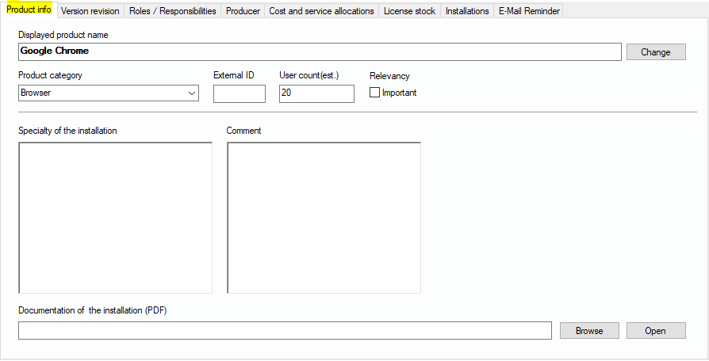This screenshot has width=709, height=361.
Task: Enable the Important relevancy checkbox
Action: pos(375,93)
